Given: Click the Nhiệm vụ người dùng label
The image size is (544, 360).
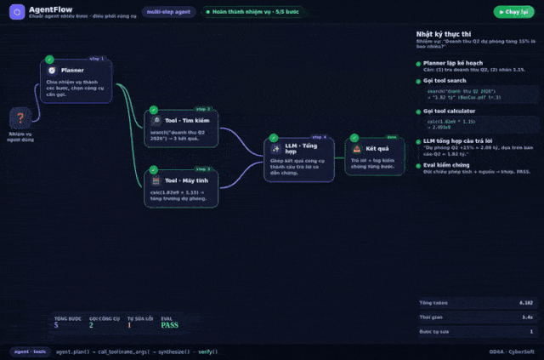Looking at the screenshot, I should [20, 137].
